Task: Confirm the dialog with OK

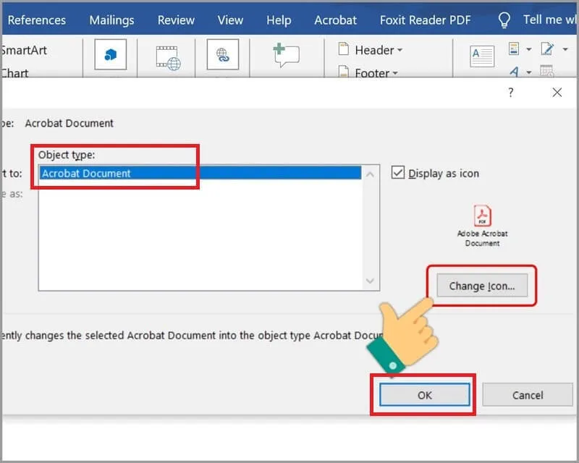Action: point(425,395)
